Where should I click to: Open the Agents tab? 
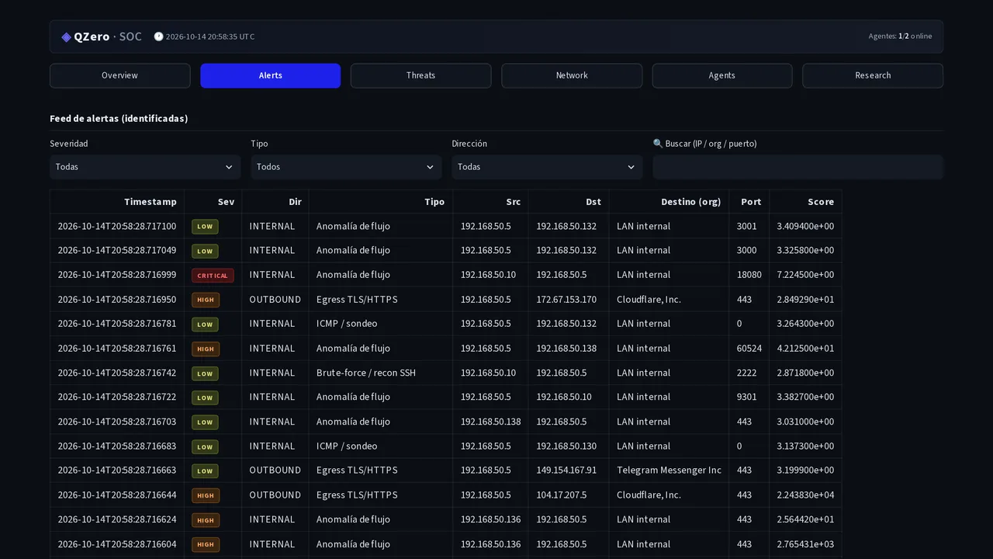click(x=722, y=75)
